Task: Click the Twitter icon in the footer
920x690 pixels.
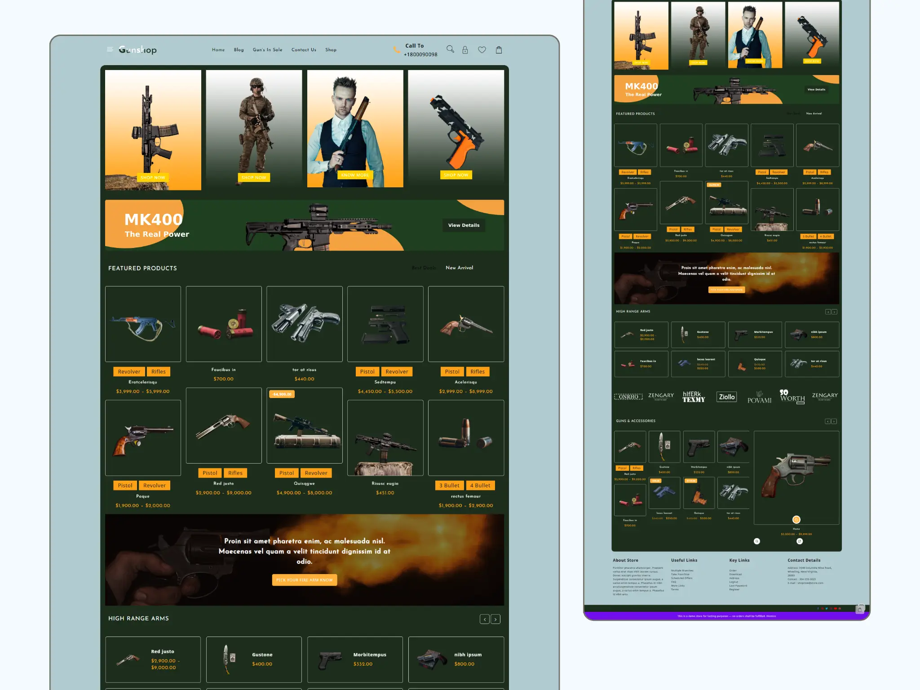Action: (827, 608)
